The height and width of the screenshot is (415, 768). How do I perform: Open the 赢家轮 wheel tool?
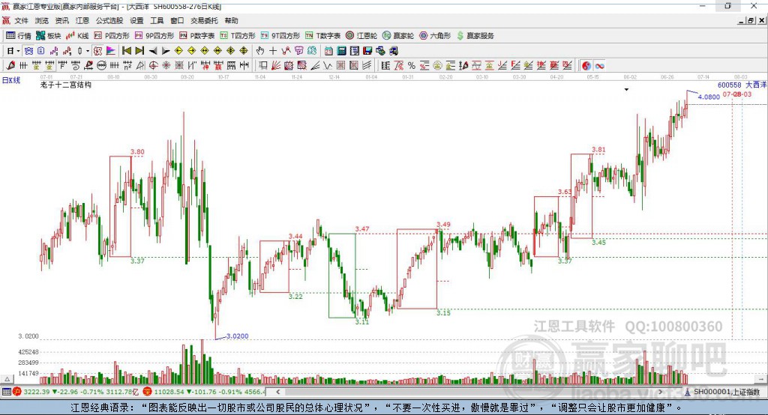398,36
